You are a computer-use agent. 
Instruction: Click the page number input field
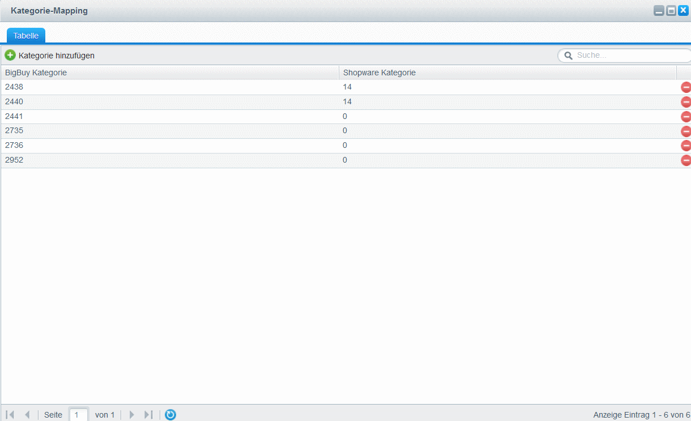pyautogui.click(x=79, y=415)
